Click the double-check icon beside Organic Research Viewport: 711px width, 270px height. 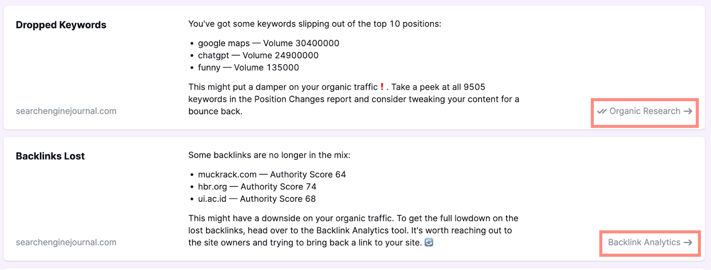click(602, 111)
